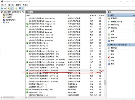Click 新建规则... in the actions pane
Viewport: 135px width, 100px height.
coord(115,19)
